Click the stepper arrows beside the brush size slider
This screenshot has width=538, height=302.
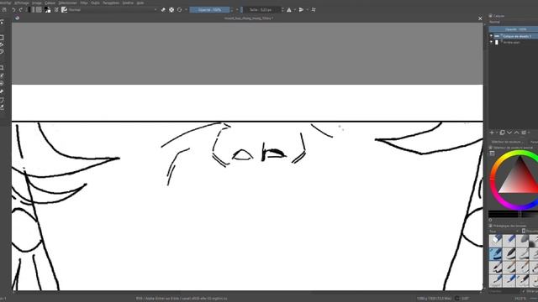pos(282,10)
